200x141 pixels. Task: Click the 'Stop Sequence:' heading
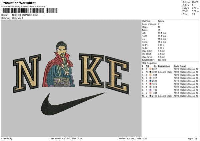149,63
